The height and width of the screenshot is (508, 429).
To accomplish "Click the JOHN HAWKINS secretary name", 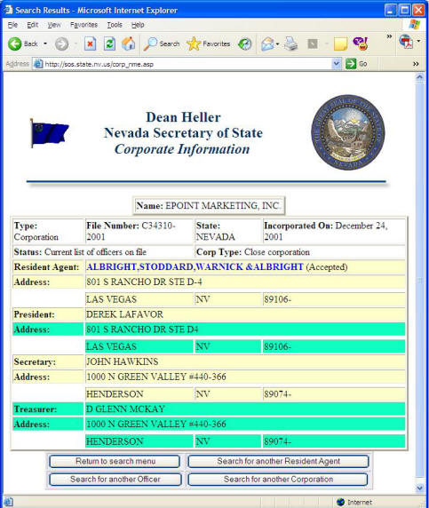I will (x=123, y=361).
